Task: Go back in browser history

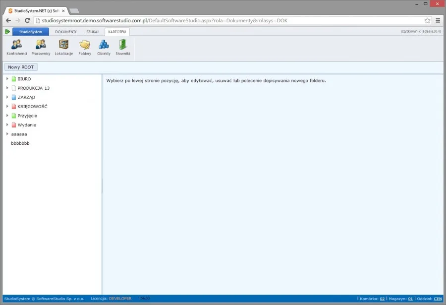Action: pos(8,20)
